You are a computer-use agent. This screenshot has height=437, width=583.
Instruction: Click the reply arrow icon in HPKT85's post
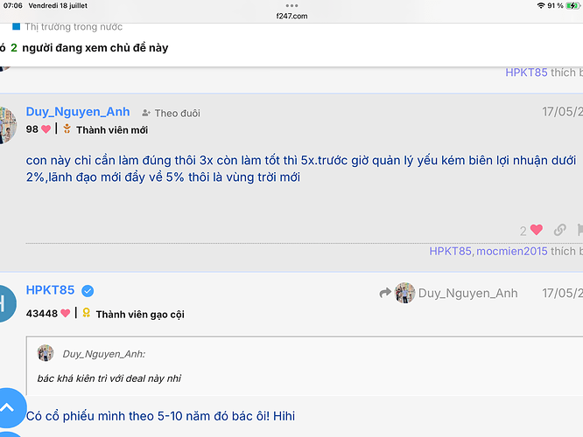click(x=385, y=294)
